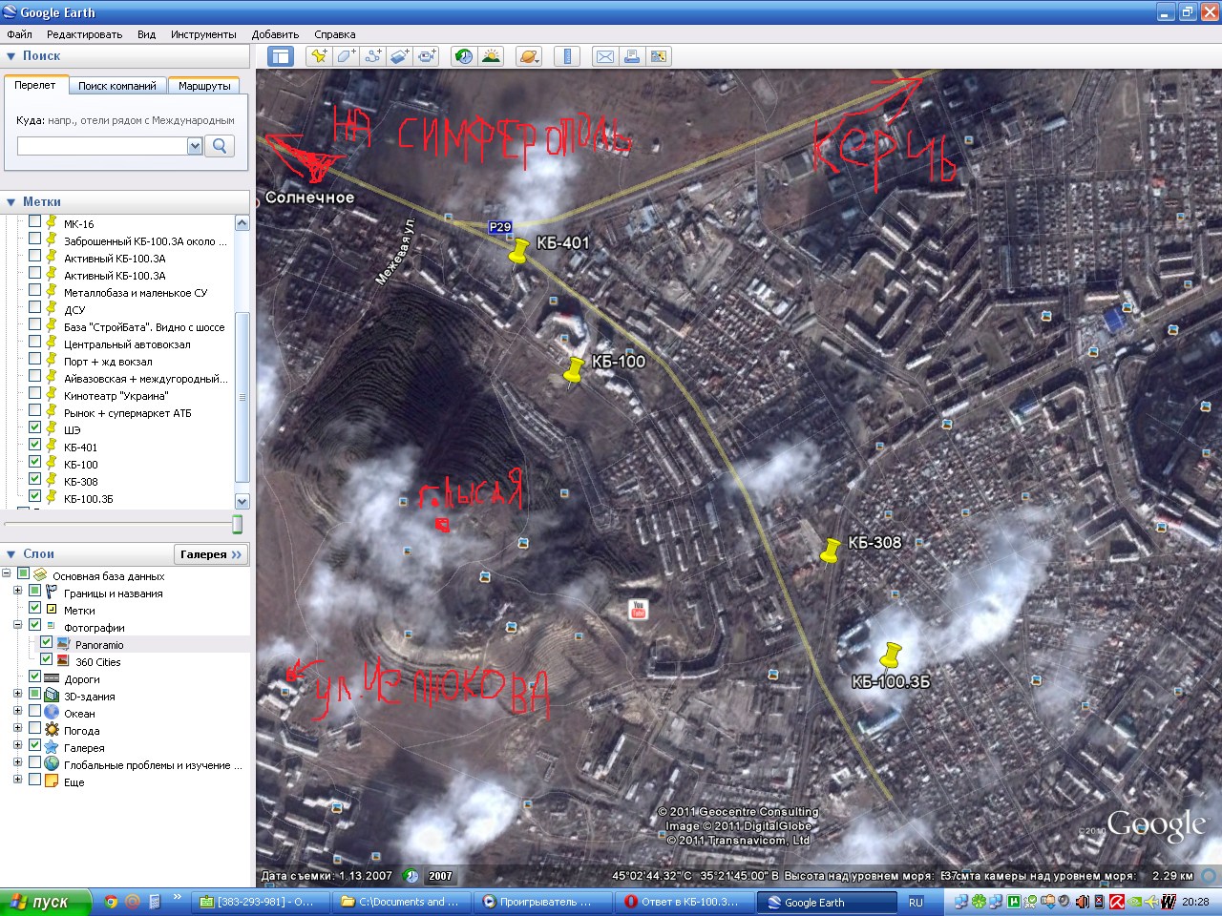Enable the ДСУ placemark checkbox
1222x916 pixels.
(x=35, y=309)
